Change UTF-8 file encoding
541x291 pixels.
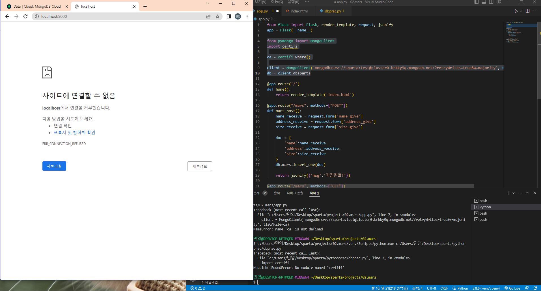[431, 288]
